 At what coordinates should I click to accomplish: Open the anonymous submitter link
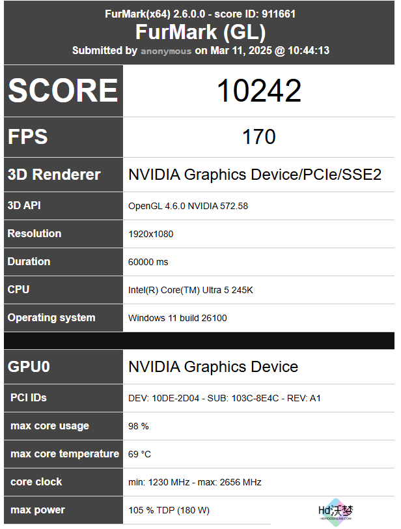166,51
